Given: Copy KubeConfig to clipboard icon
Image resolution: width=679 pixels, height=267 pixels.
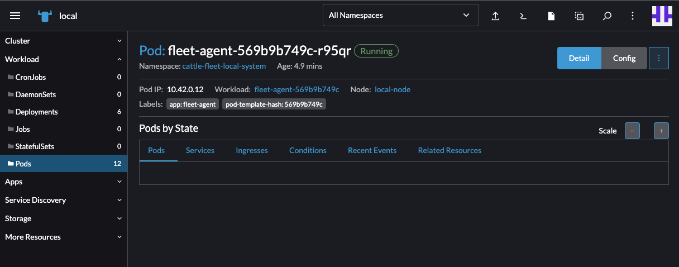Looking at the screenshot, I should pos(579,16).
